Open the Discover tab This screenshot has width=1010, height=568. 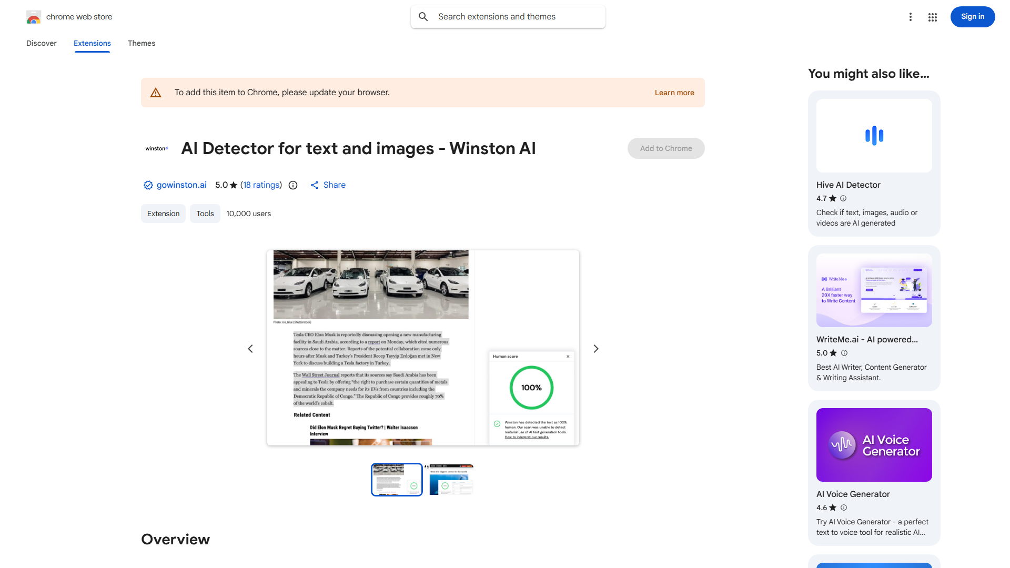pos(42,43)
